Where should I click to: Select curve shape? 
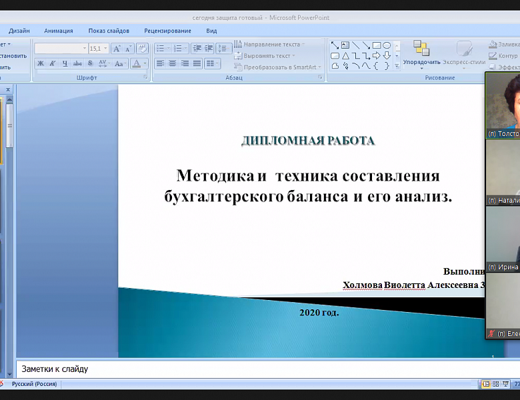click(x=366, y=66)
